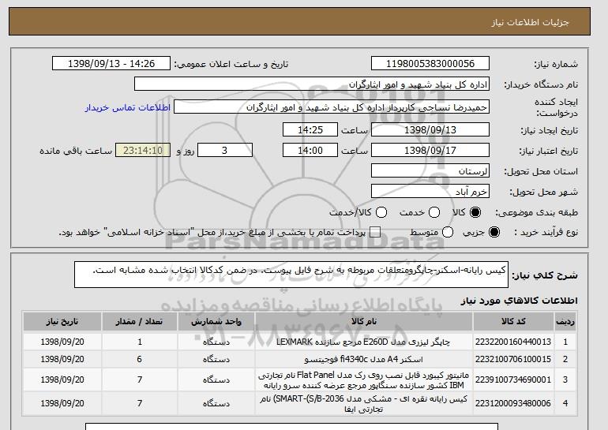Click the LEXMARK E260D laser printer name
The image size is (608, 430).
[x=363, y=342]
